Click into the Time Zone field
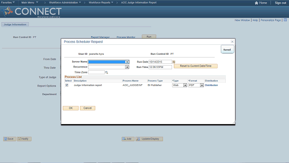This screenshot has width=289, height=163. click(x=96, y=72)
